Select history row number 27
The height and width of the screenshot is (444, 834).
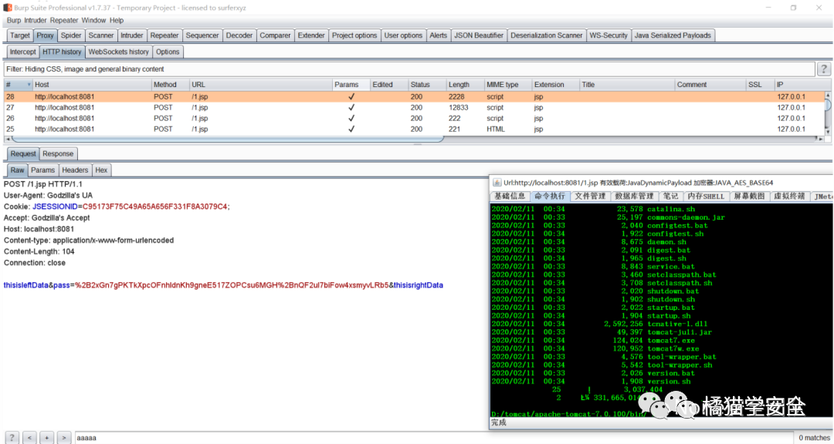coord(415,107)
